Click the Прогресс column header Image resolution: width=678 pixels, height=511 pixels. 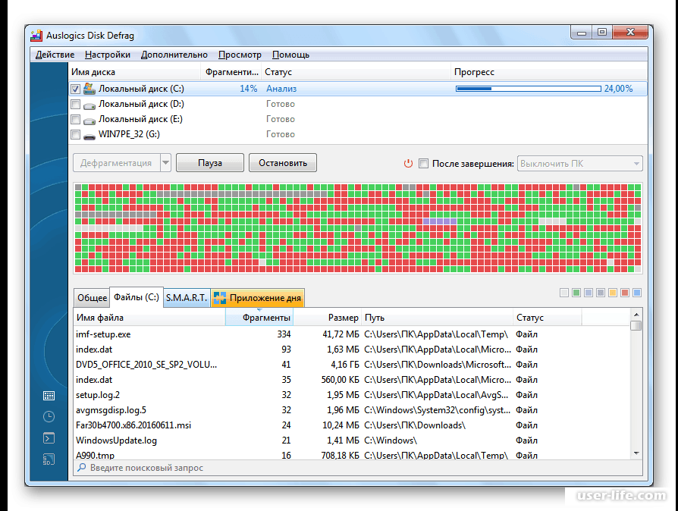[x=549, y=72]
